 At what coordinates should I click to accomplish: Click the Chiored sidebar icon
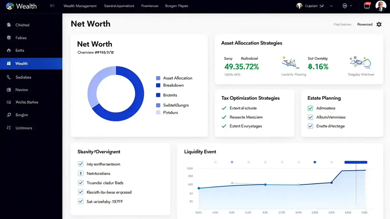pyautogui.click(x=8, y=25)
